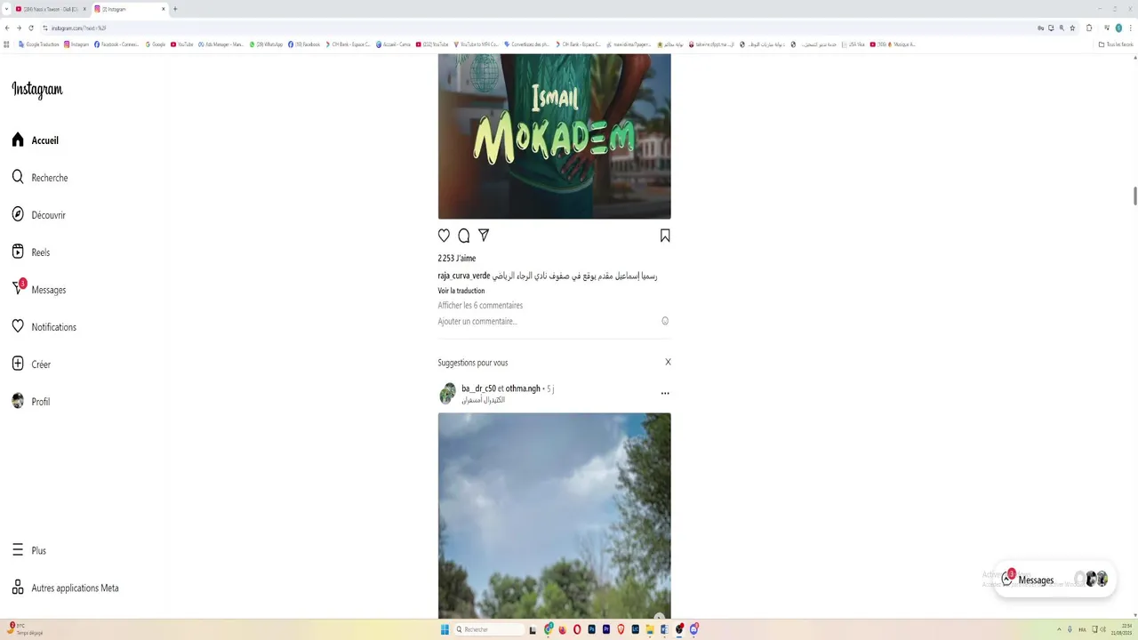Open Photoshop from the taskbar
1138x640 pixels.
click(592, 629)
